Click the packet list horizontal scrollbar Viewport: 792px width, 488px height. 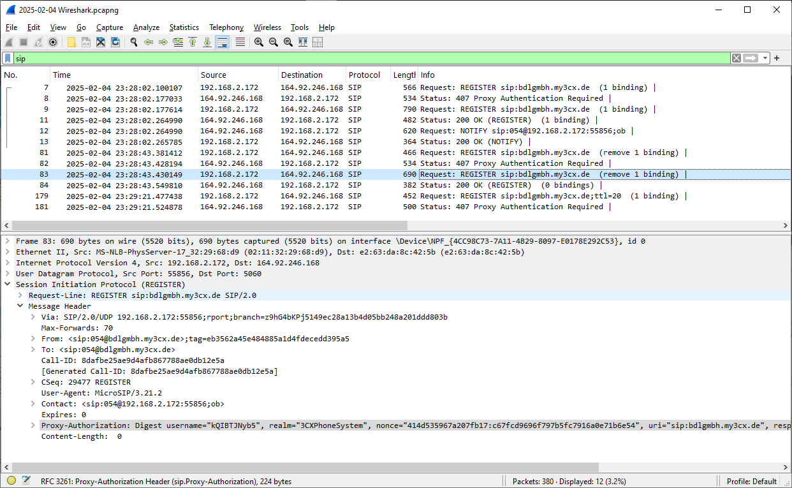coord(209,225)
